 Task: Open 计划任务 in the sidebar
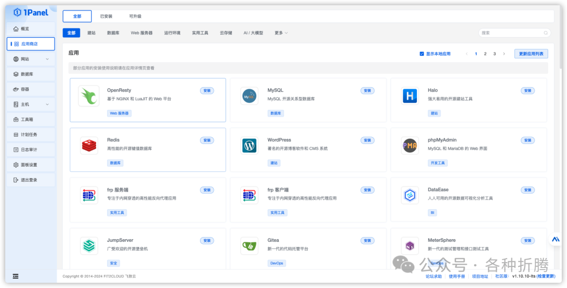tap(31, 135)
